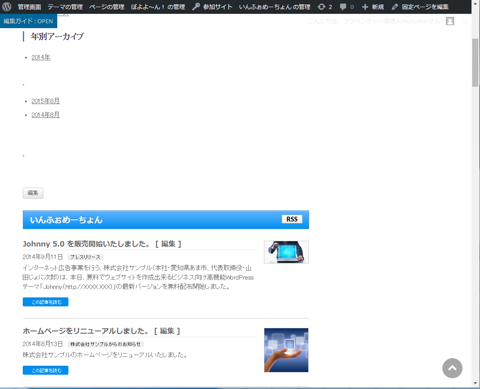Image resolution: width=480 pixels, height=389 pixels.
Task: Click the date 2014年8月13日
Action: coord(43,344)
